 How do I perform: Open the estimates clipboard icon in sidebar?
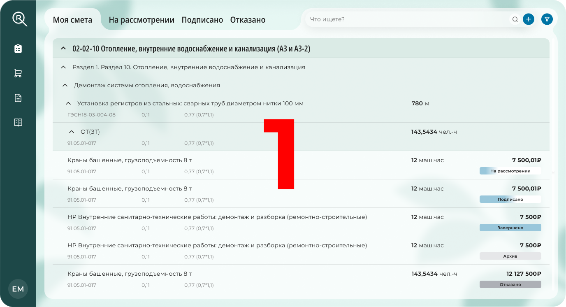coord(18,48)
